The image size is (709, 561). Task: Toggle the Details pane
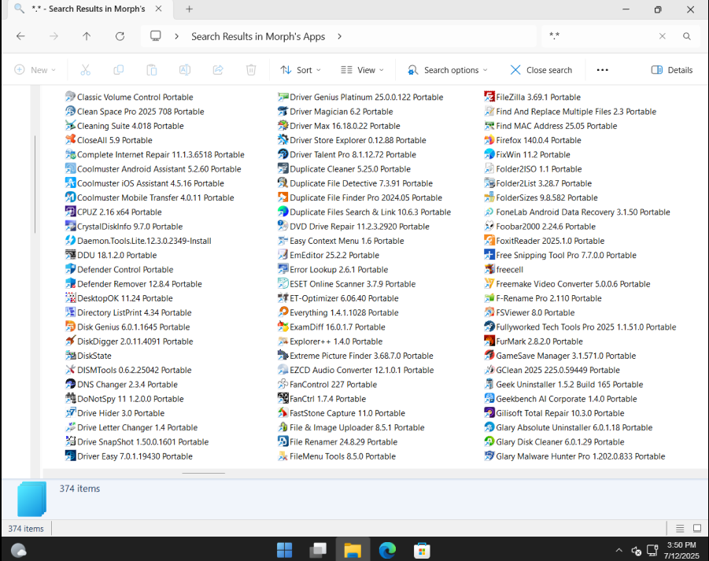(671, 69)
